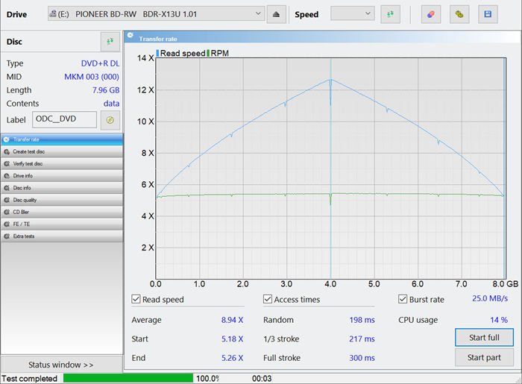Click the green test progress bar
Viewport: 522px width, 384px height.
pyautogui.click(x=128, y=378)
